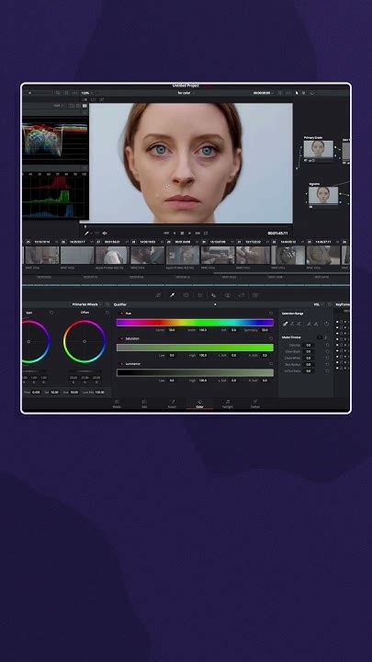Select clip thumbnail number 25
Viewport: 372px width, 662px height.
[x=42, y=255]
